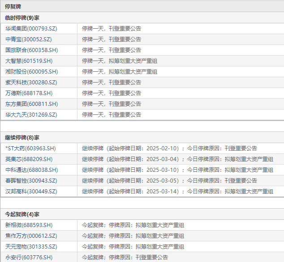
Task: Select 紫天科技 suspension reason text
Action: [x=112, y=83]
